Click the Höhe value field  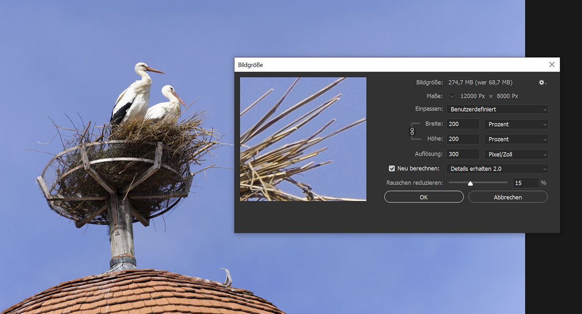coord(462,139)
